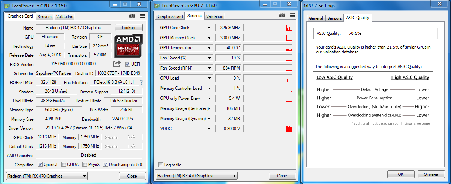Toggle the UEFI checkbox
The image size is (451, 184).
pos(127,64)
